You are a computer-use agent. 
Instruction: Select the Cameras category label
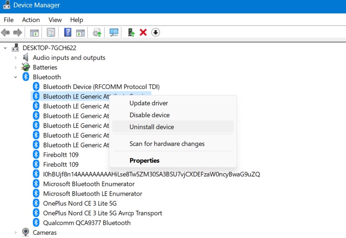click(45, 232)
